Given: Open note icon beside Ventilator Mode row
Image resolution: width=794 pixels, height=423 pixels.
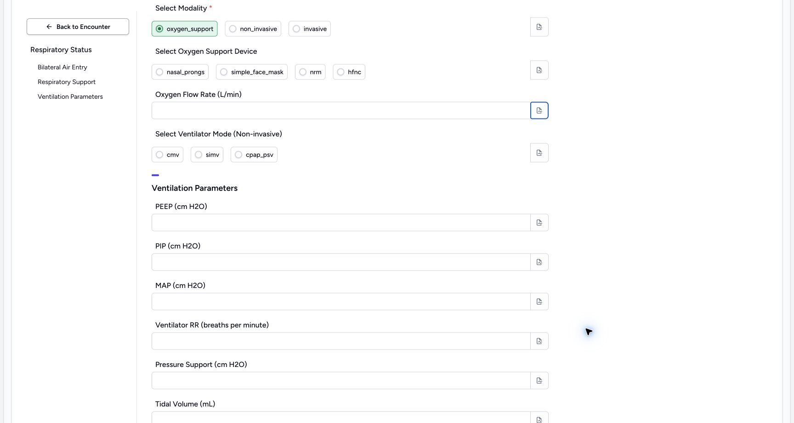Looking at the screenshot, I should tap(539, 153).
